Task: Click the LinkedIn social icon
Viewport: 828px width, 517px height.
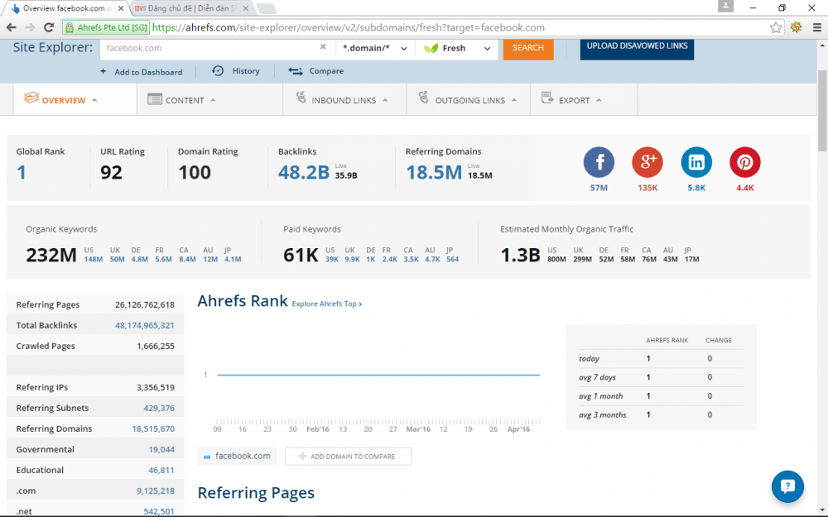Action: (x=696, y=162)
